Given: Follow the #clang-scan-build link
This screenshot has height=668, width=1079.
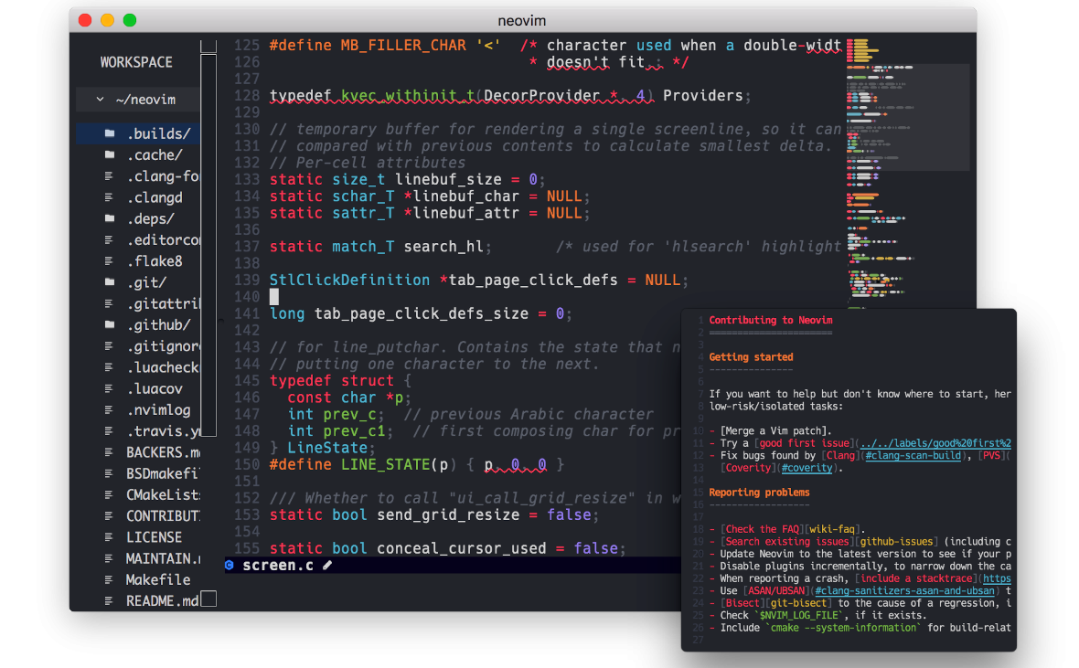Looking at the screenshot, I should pyautogui.click(x=913, y=456).
